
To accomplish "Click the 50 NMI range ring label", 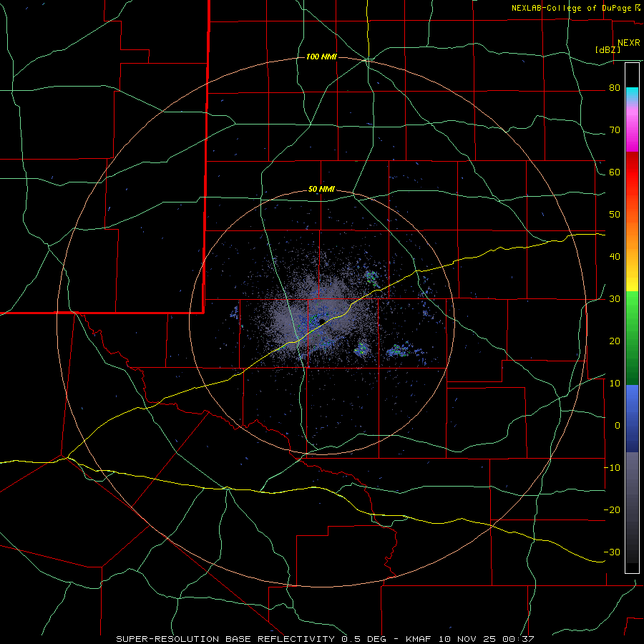I will pos(321,190).
